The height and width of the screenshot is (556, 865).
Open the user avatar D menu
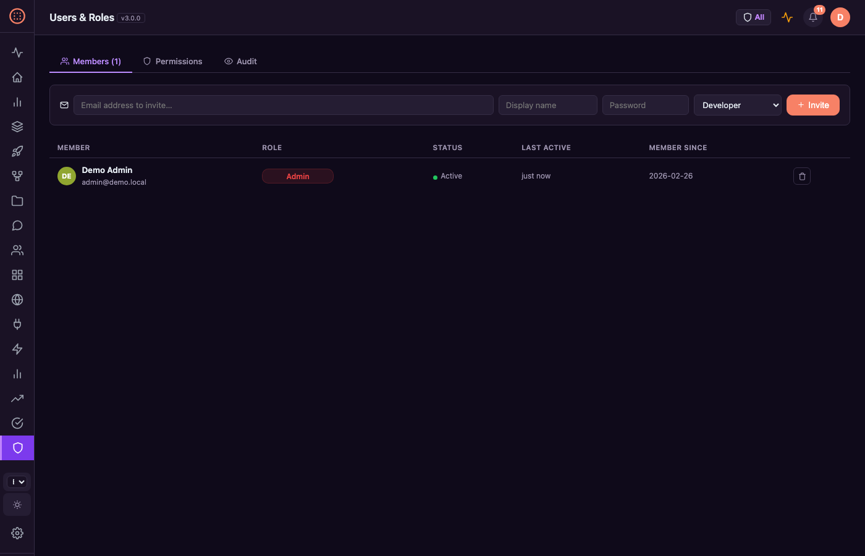(840, 17)
